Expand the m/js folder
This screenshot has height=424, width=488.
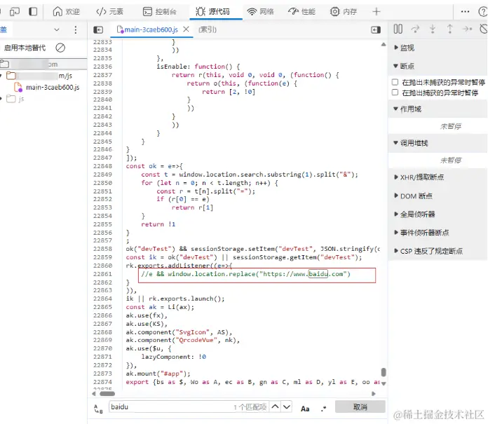tap(1, 76)
